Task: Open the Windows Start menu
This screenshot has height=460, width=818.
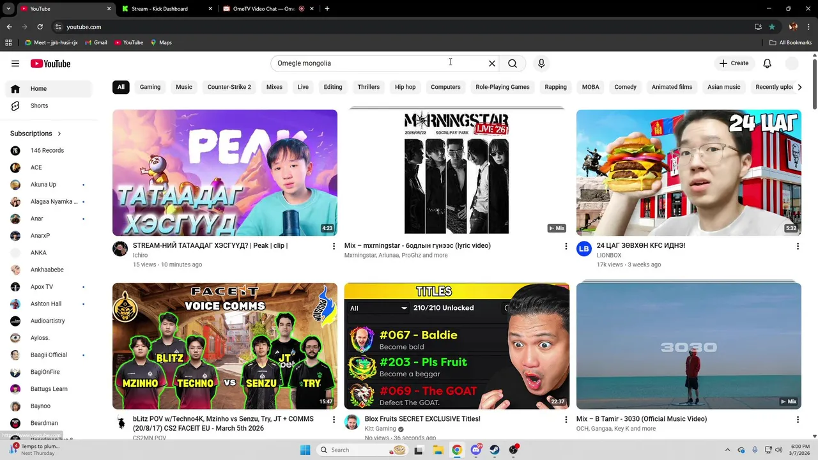Action: click(305, 450)
